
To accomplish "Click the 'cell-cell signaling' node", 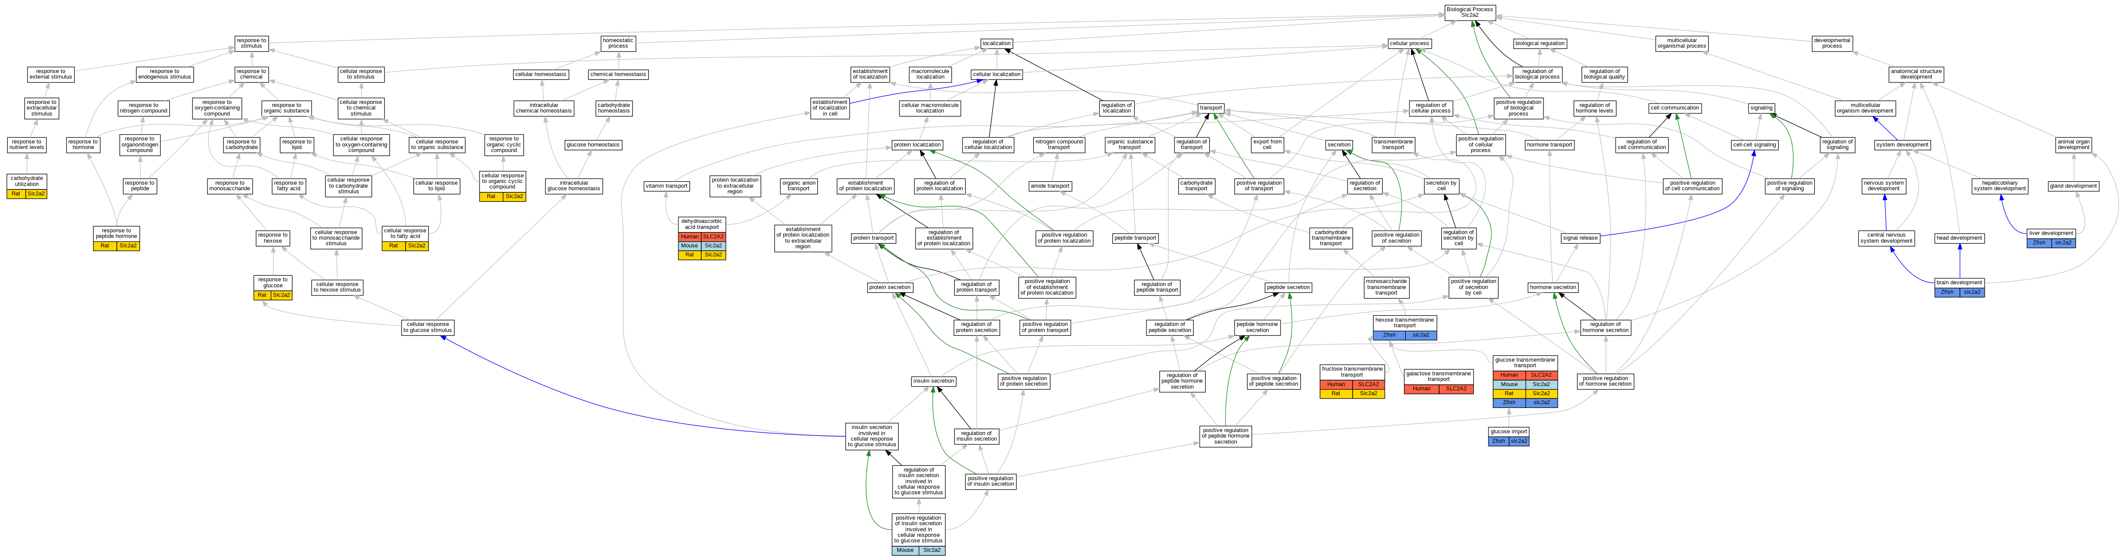I will pos(1754,145).
